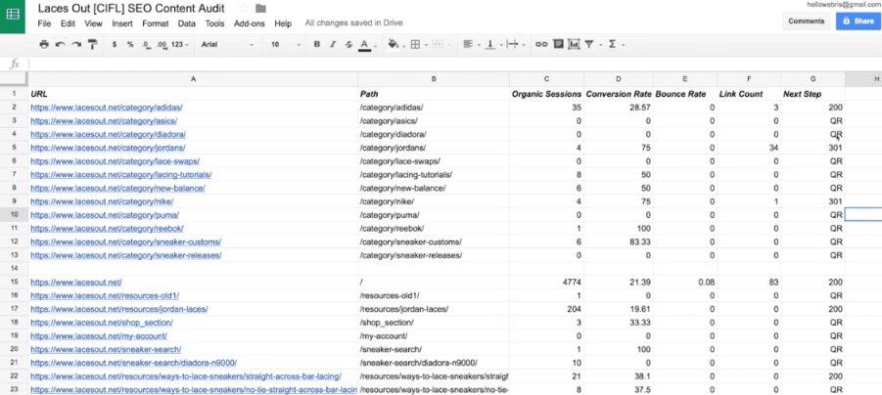Open the sneaker-search/diadora-n9000 link
This screenshot has height=395, width=882.
click(x=133, y=363)
